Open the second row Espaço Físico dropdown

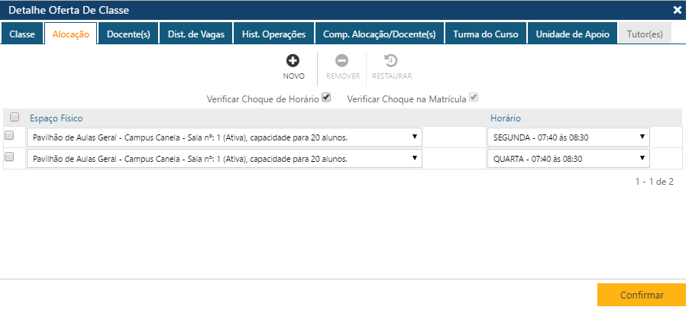pyautogui.click(x=224, y=159)
